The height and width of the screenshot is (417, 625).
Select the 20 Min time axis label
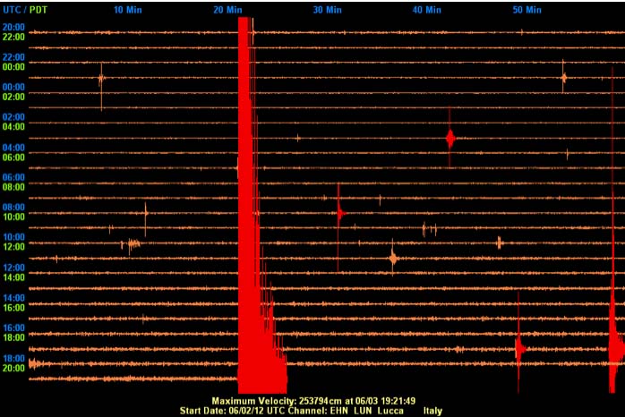click(227, 10)
